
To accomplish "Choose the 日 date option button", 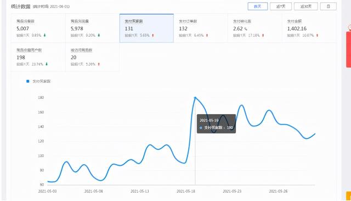I will tap(328, 6).
